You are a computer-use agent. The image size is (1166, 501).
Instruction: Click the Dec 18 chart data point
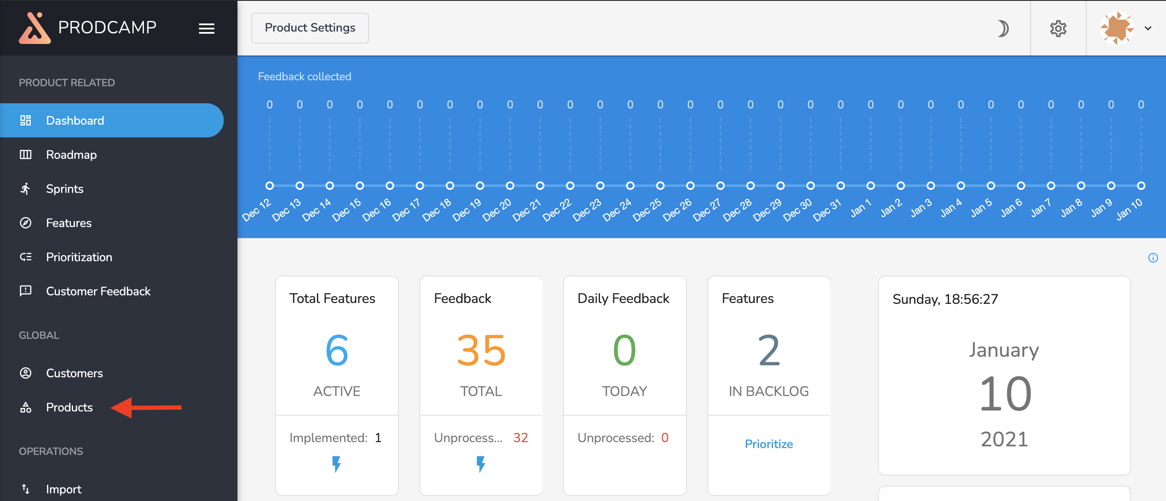tap(449, 186)
